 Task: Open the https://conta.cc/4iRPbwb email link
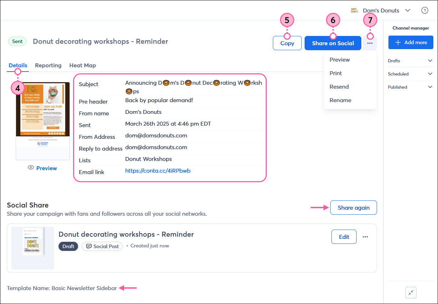pyautogui.click(x=158, y=171)
